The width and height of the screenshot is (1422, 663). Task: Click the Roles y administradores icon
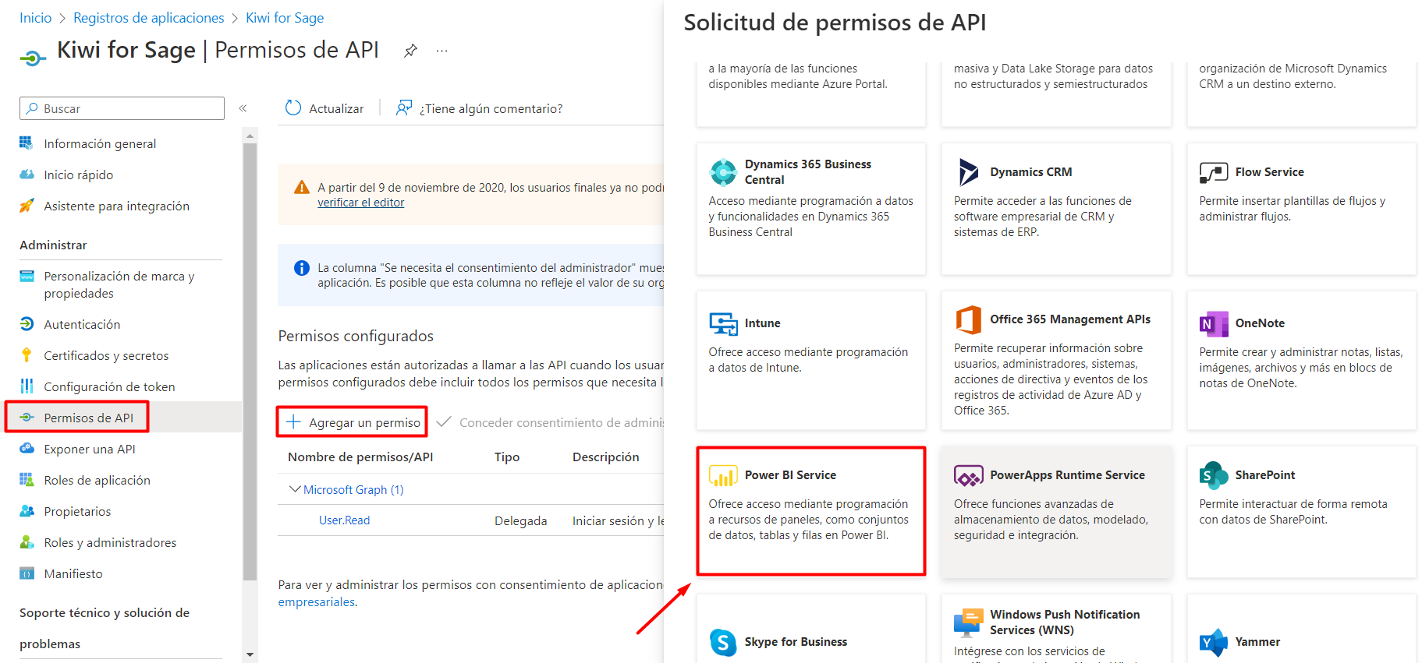[x=27, y=542]
